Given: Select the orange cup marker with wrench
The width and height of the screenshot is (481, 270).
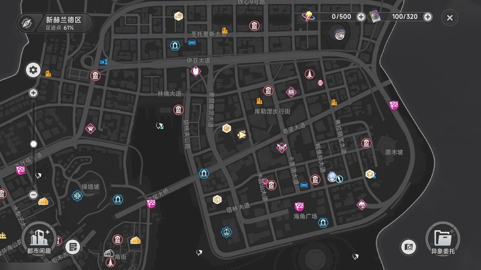Looking at the screenshot, I should 371,174.
